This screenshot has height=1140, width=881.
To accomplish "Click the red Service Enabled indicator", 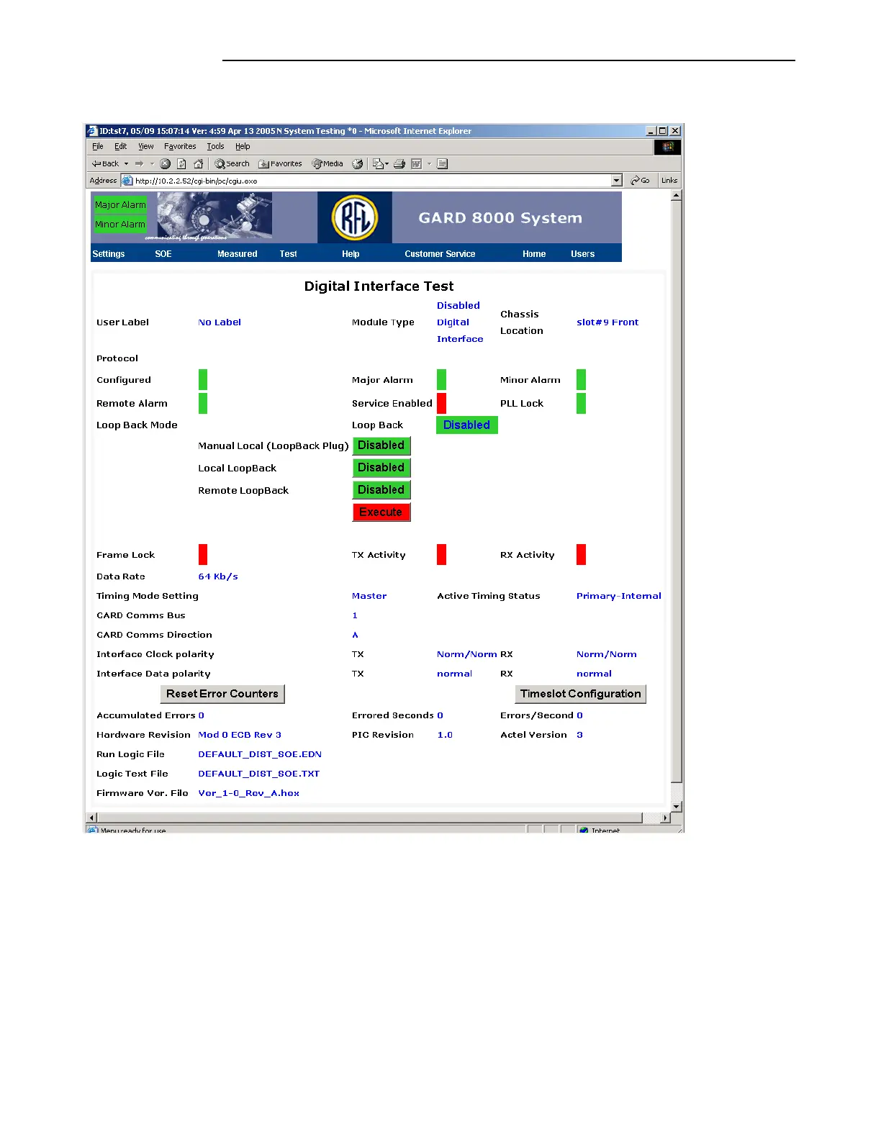I will coord(442,403).
